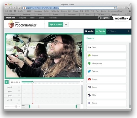The height and width of the screenshot is (118, 137).
Task: Open Top Sites grid icon
Action: 15,11
